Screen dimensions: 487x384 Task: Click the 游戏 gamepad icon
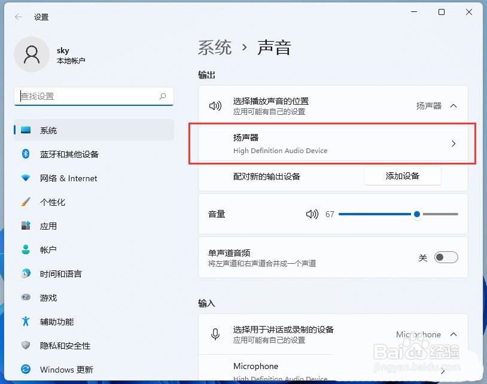tap(26, 297)
